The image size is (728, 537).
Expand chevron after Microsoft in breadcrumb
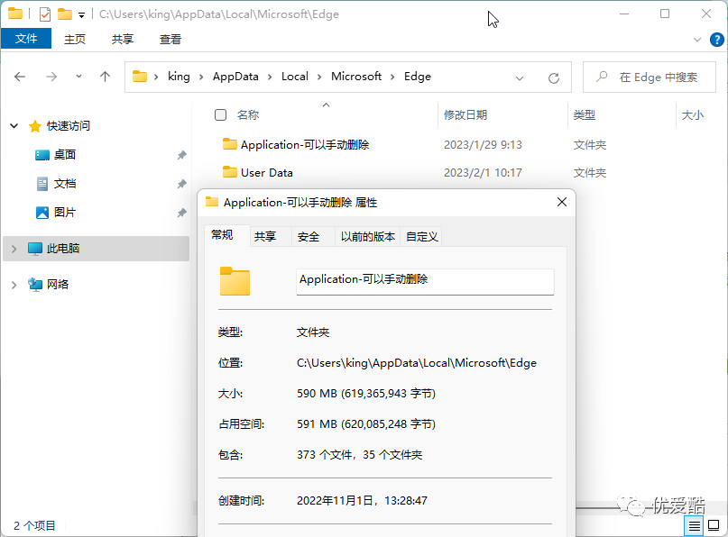point(392,77)
